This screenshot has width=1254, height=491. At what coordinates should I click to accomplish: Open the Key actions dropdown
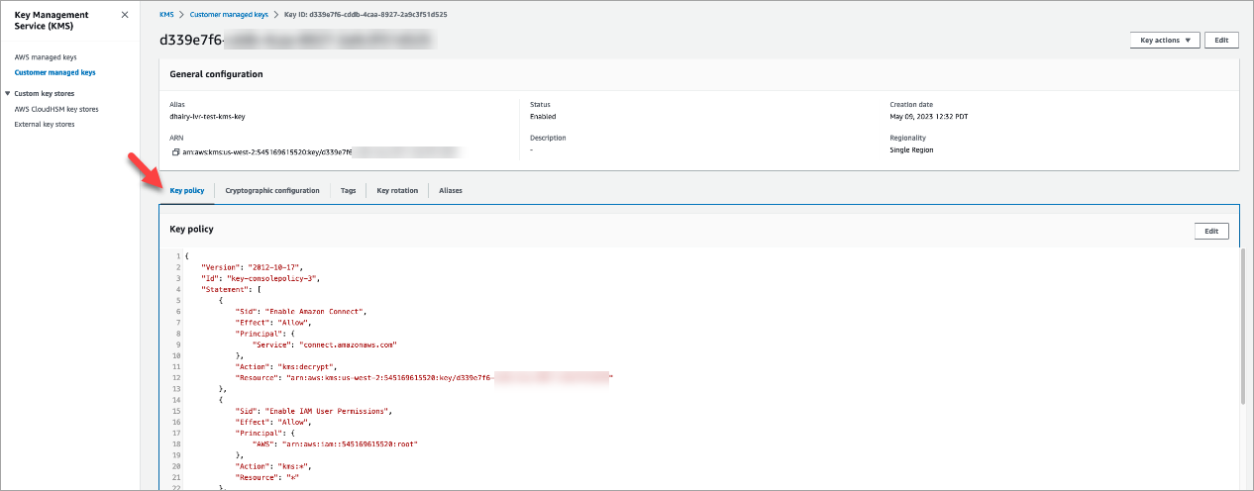1165,40
